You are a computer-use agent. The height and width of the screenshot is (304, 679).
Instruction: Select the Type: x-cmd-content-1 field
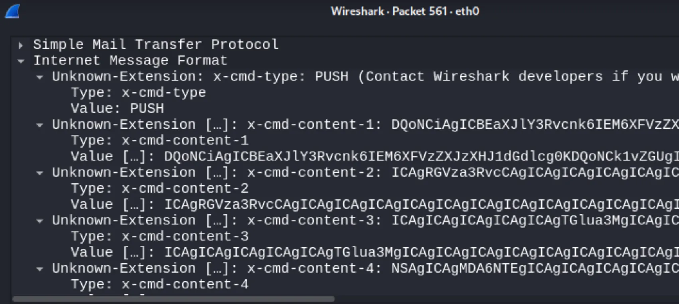[160, 140]
